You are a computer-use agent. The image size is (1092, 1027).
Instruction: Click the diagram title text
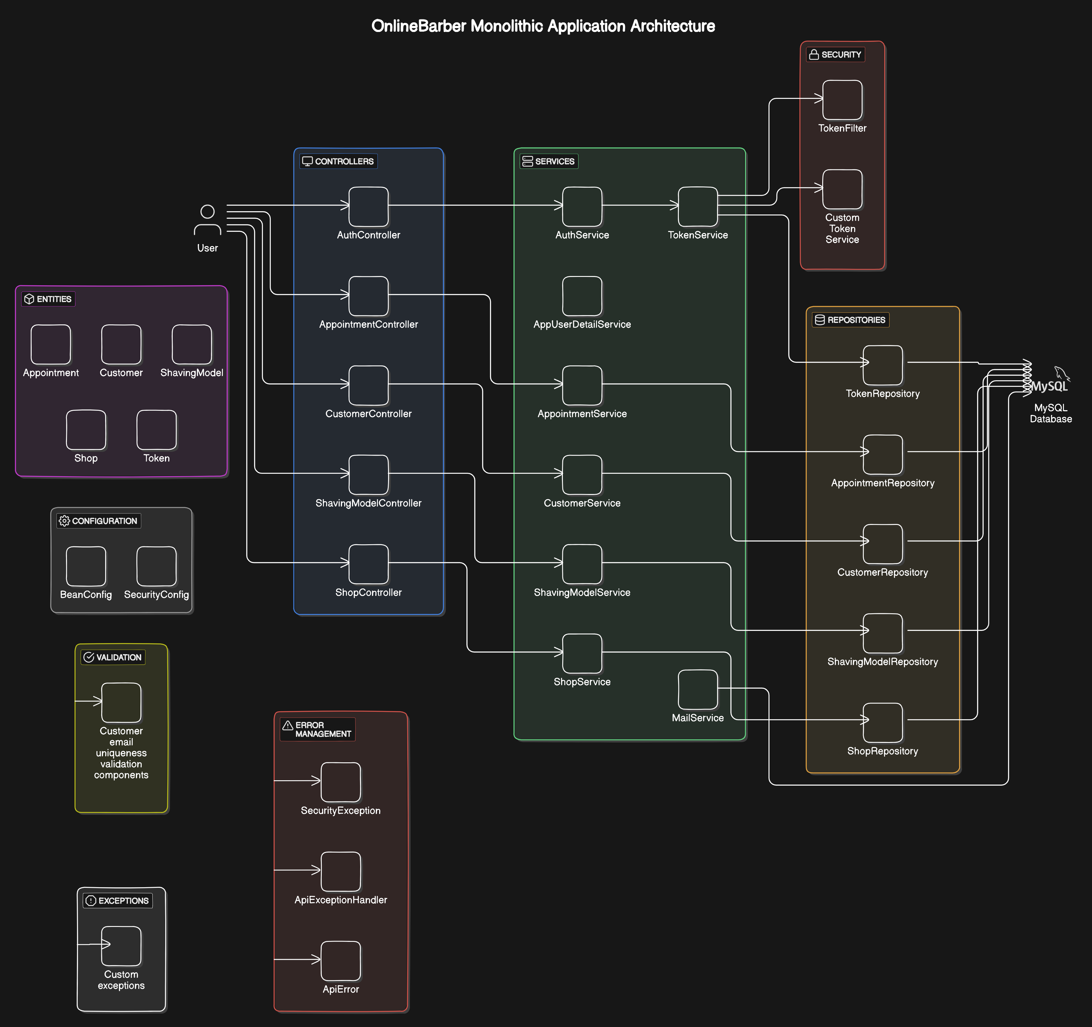543,26
